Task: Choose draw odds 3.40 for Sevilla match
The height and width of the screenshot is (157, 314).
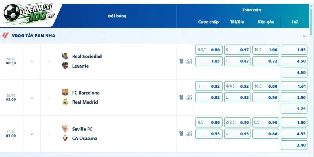Action: tap(294, 145)
